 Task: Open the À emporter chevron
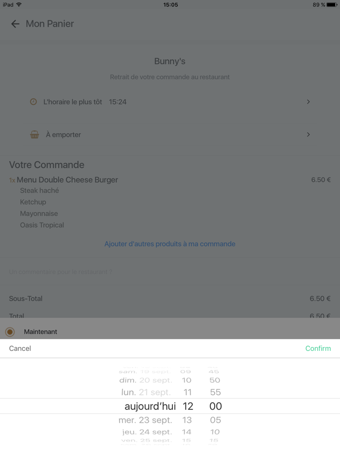point(308,135)
